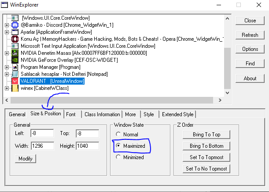This screenshot has width=269, height=192.
Task: Expand the NVIDIA Denetim Masası node
Action: [7, 53]
